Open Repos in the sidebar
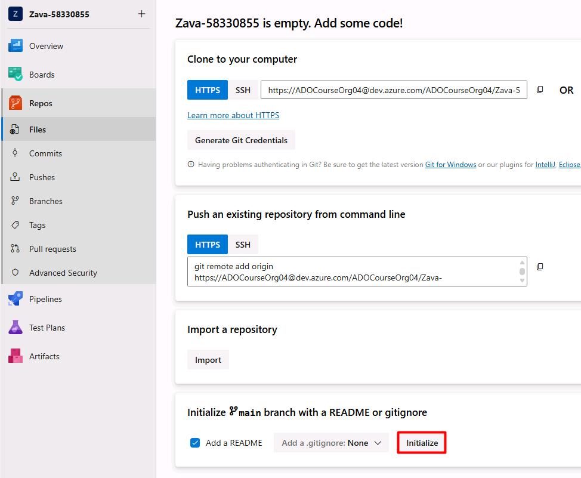Screen dimensions: 581x478 click(x=41, y=103)
